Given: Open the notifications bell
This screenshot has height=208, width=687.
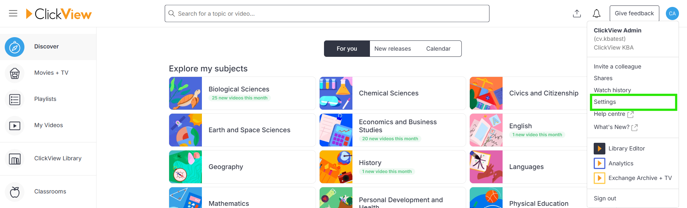Looking at the screenshot, I should tap(597, 13).
